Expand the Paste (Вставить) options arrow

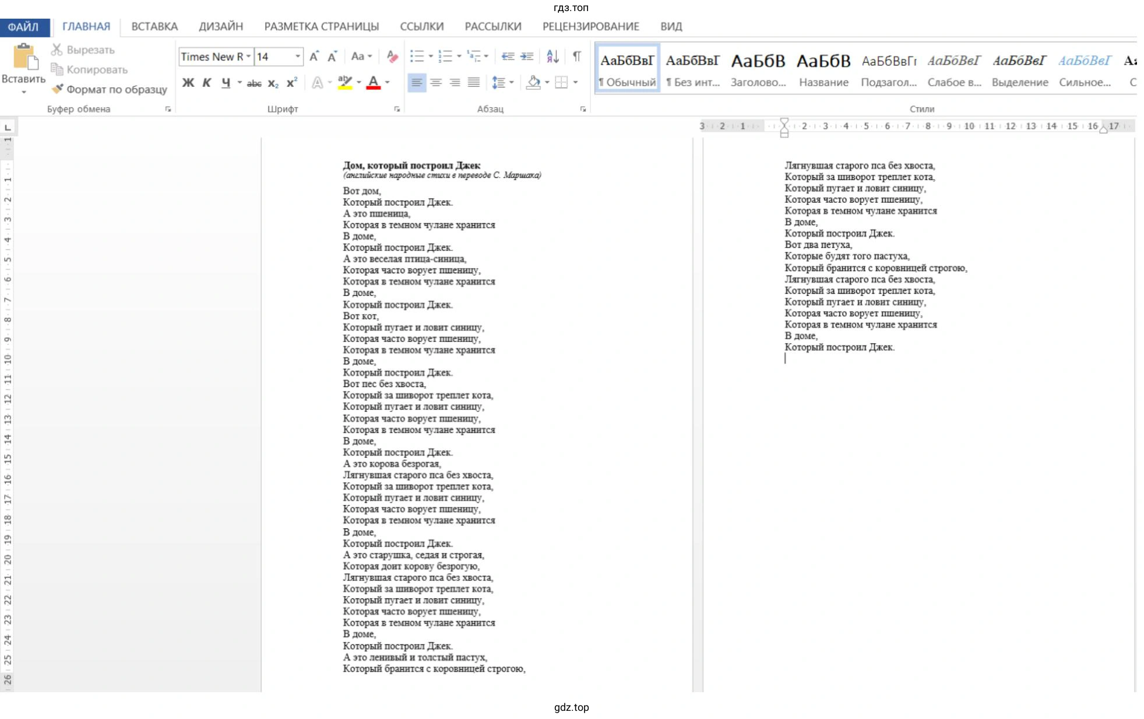[x=24, y=92]
